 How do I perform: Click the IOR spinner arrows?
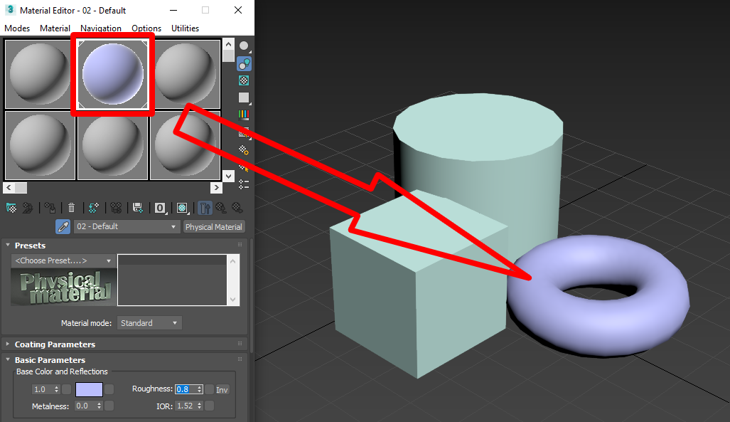pos(200,406)
